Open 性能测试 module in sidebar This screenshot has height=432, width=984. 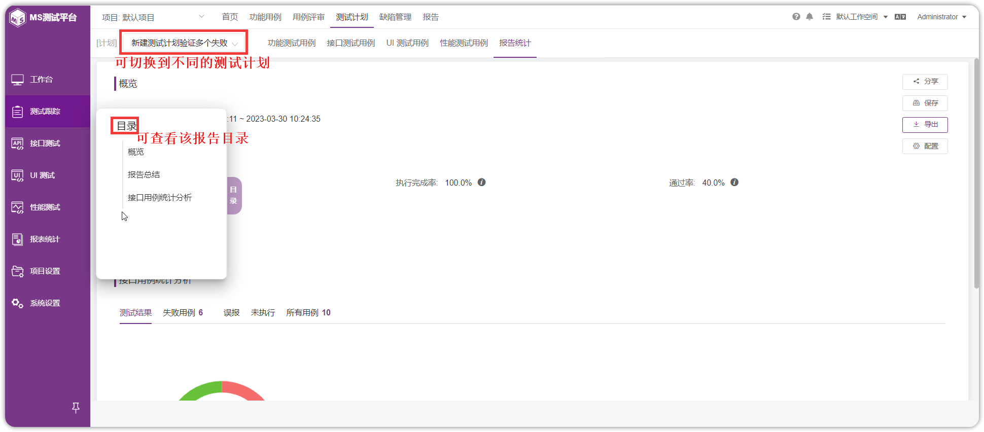click(x=48, y=207)
